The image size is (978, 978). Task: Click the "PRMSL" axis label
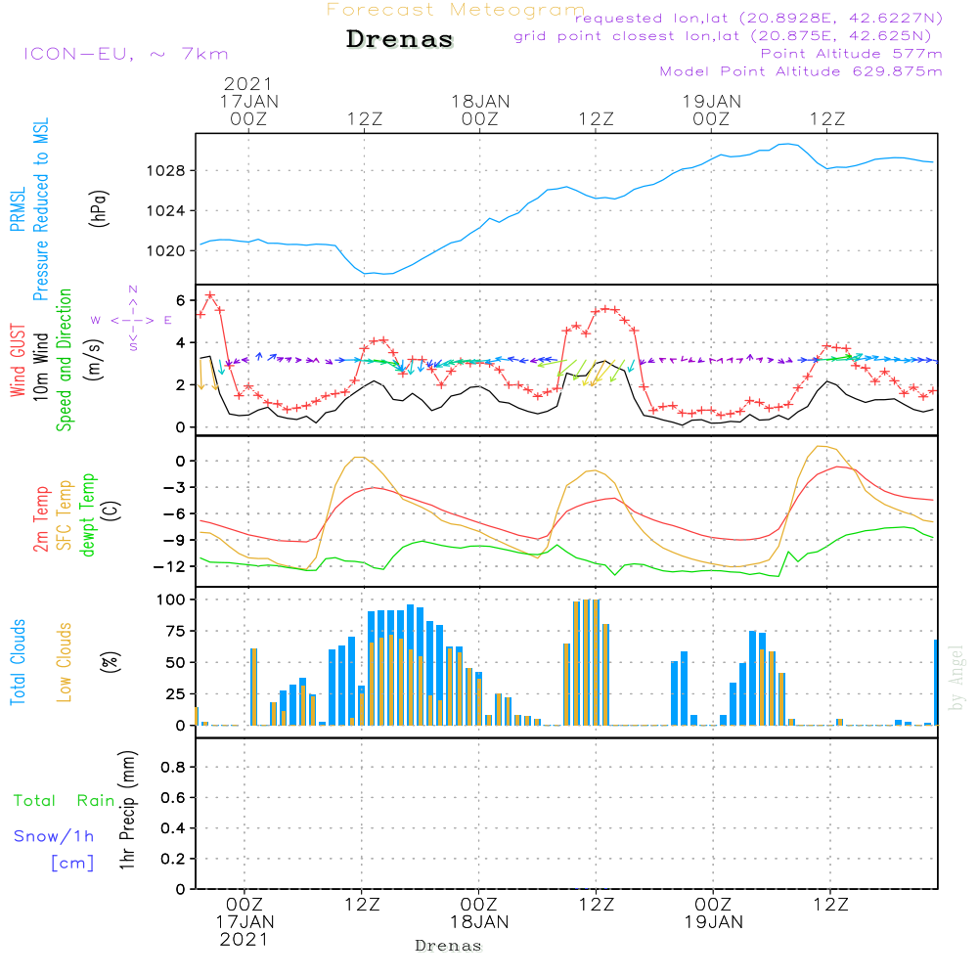[x=18, y=209]
